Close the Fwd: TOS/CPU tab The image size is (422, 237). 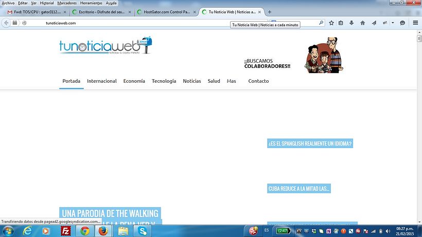click(x=65, y=12)
